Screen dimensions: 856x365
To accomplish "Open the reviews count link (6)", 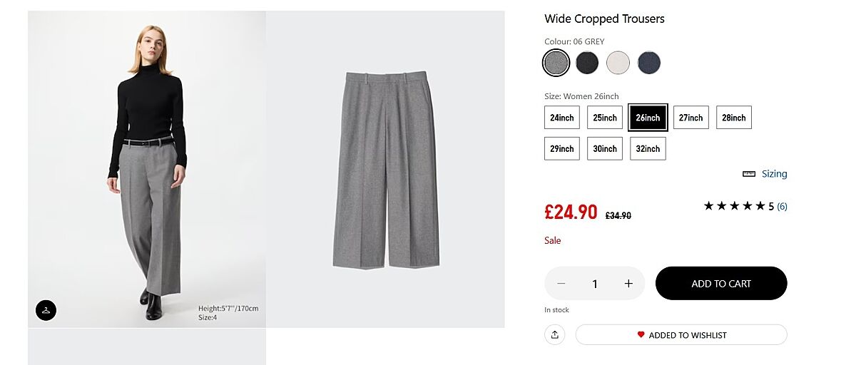I will 783,207.
